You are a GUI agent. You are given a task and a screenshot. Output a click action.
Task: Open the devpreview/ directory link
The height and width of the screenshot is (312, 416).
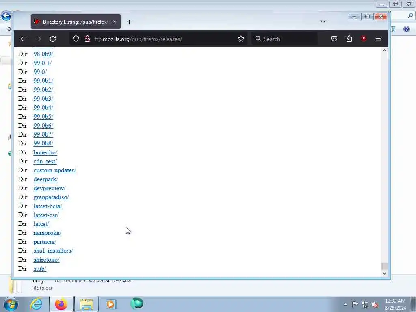(49, 188)
